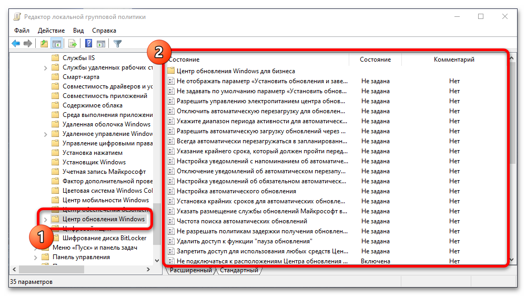526x296 pixels.
Task: Switch to the Расширенный tab
Action: [x=190, y=270]
